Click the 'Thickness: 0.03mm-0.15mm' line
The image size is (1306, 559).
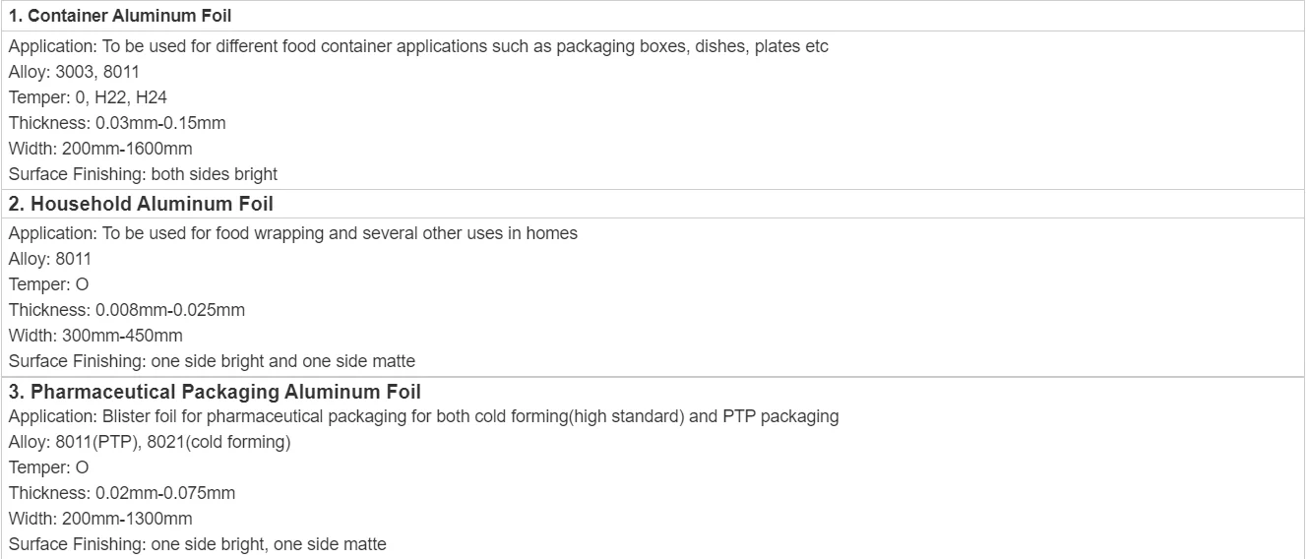click(117, 123)
